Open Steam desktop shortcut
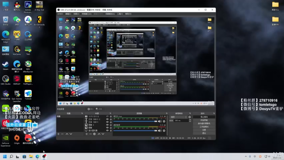Viewport: 284px width, 160px height. (5, 65)
